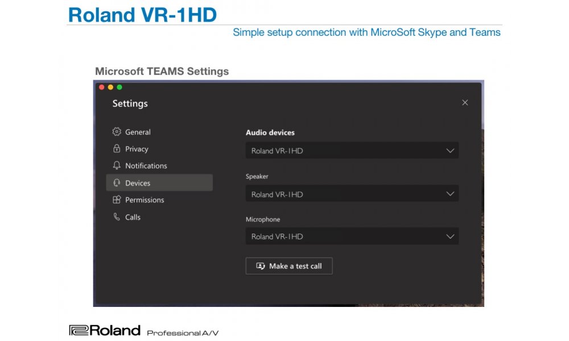The height and width of the screenshot is (341, 569).
Task: Select the Permissions settings section
Action: point(145,200)
